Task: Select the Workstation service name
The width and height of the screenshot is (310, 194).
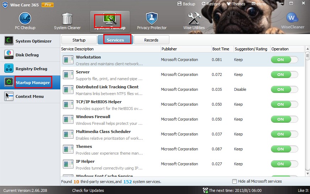Action: point(88,57)
